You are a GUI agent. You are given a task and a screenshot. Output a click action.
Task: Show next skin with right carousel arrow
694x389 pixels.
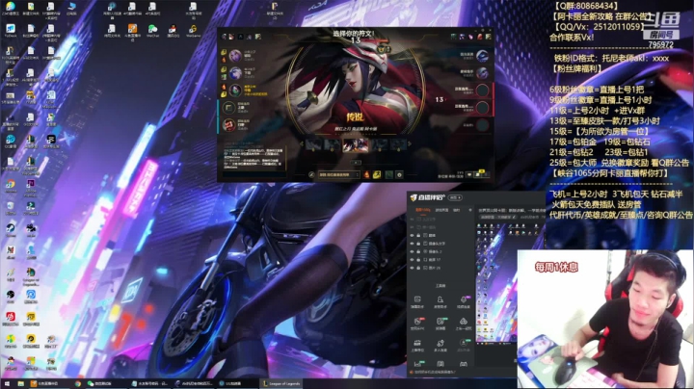point(410,143)
